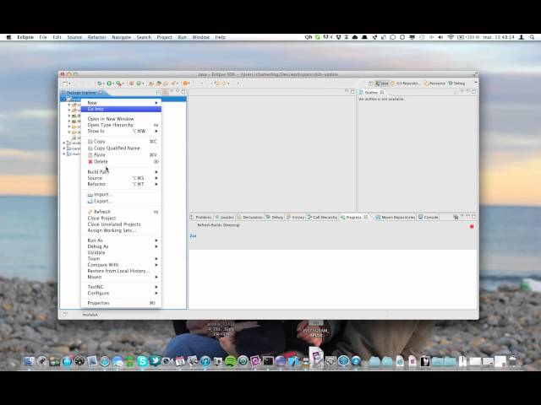Click the green Run toolbar icon
Image resolution: width=541 pixels, height=405 pixels.
tap(109, 84)
